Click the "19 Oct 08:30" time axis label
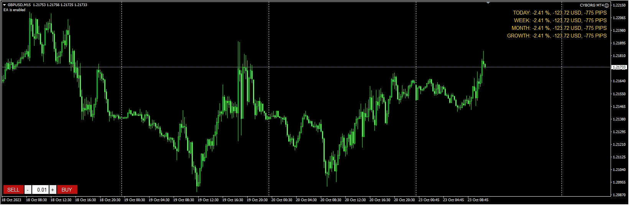Viewport: 629px width, 205px height. pos(184,200)
